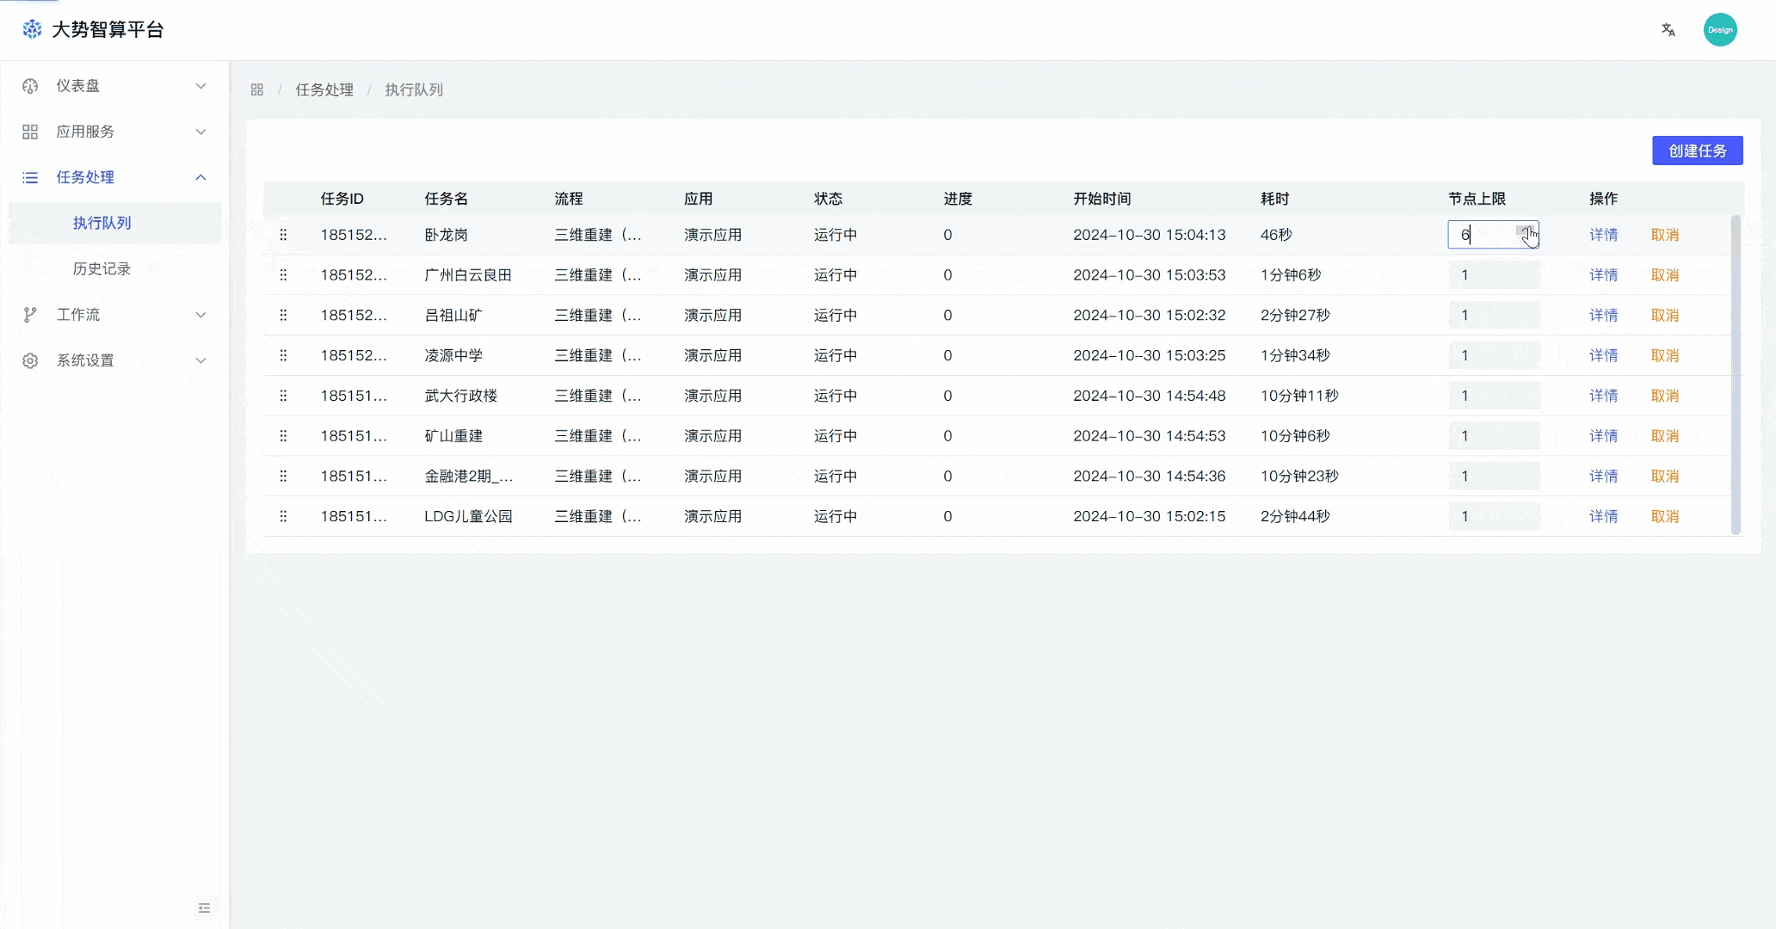Click drag handle for 武大行政楼 row
1776x929 pixels.
[x=283, y=396]
